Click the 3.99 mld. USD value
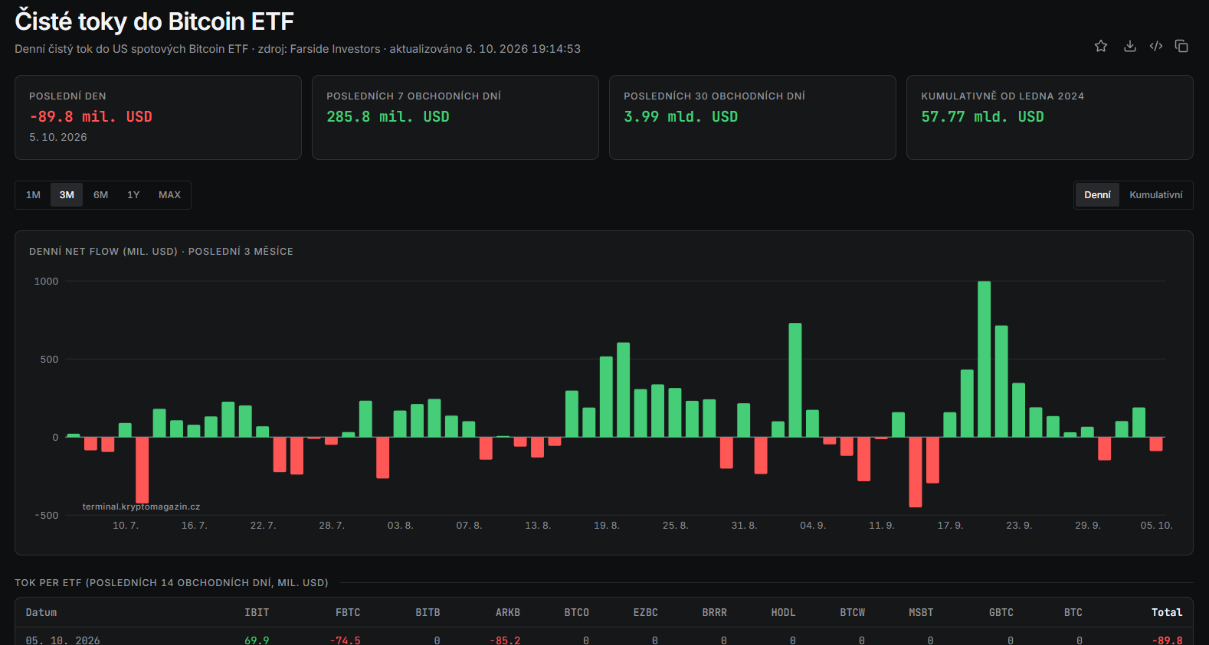The image size is (1209, 645). 680,117
